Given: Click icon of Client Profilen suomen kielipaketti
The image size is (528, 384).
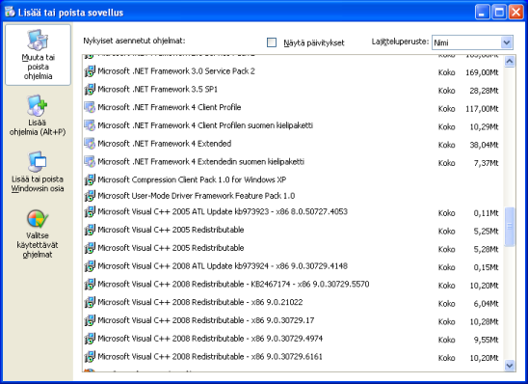Looking at the screenshot, I should (x=90, y=125).
